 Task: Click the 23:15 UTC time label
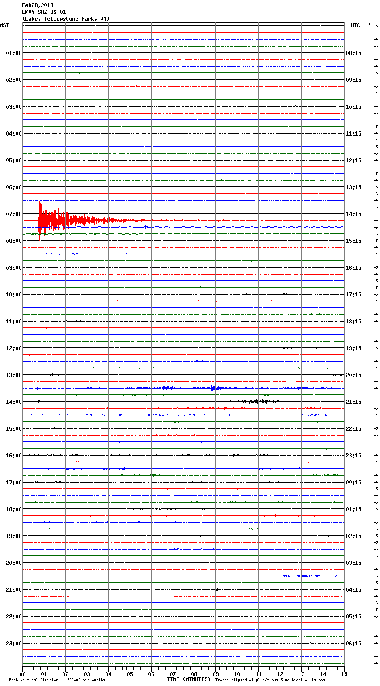[354, 456]
